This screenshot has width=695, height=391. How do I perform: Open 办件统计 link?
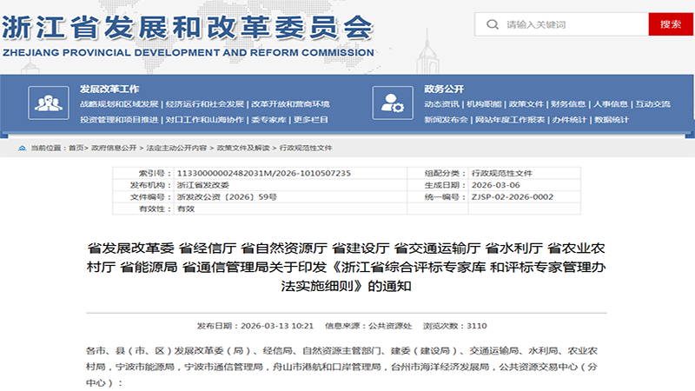[569, 120]
